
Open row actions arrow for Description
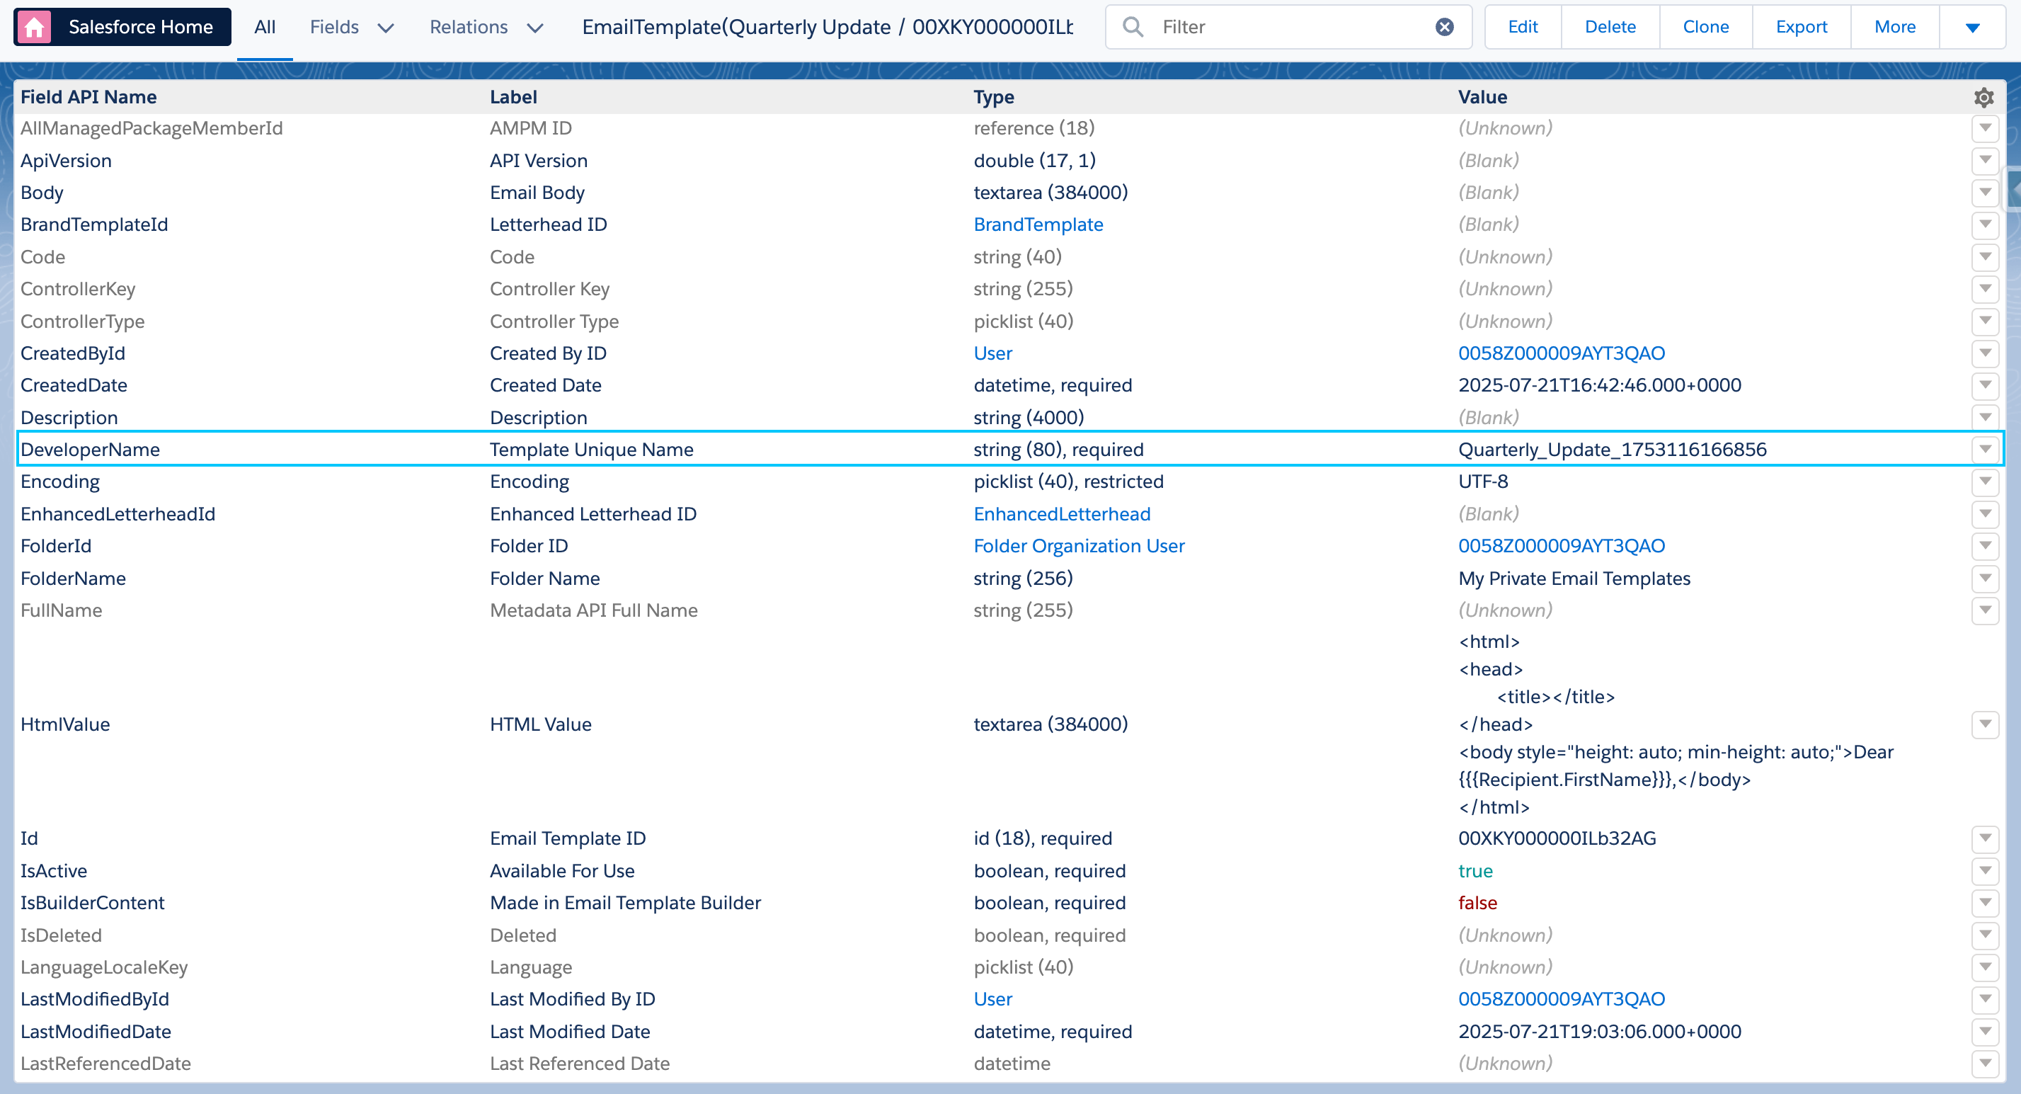coord(1985,418)
